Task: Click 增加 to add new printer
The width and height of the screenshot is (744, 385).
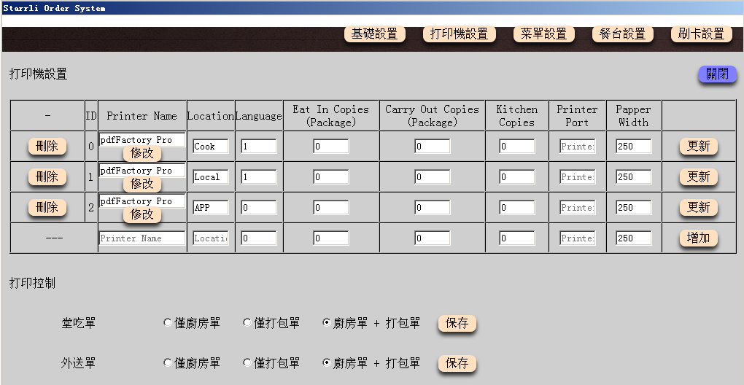Action: (698, 238)
